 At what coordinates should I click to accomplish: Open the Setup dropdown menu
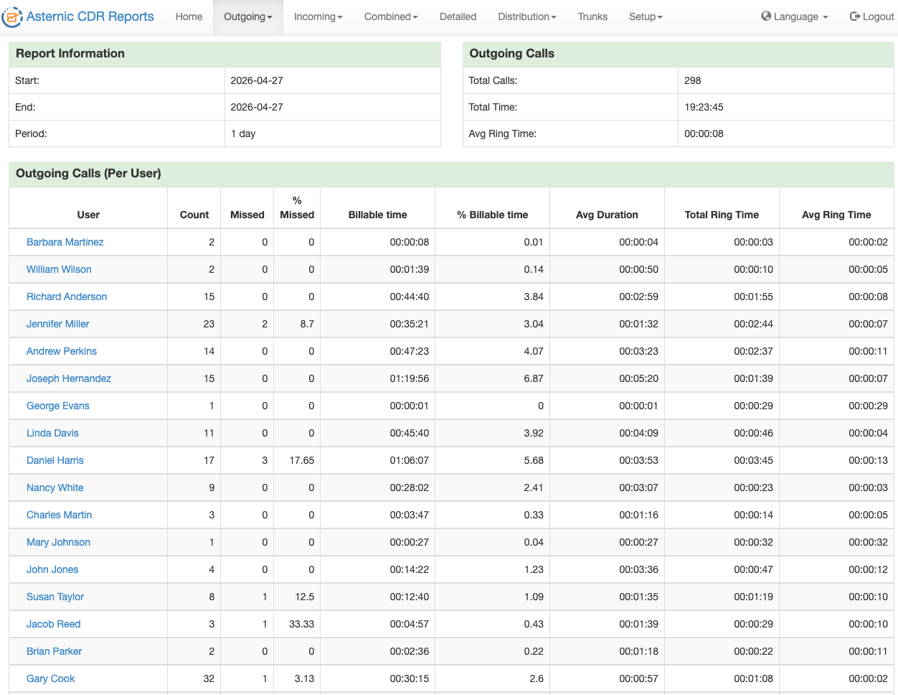646,17
